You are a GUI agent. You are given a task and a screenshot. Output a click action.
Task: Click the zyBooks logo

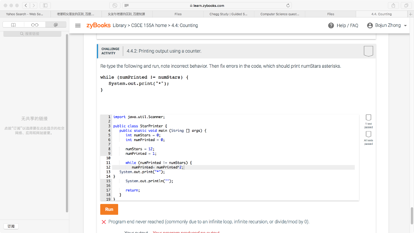(99, 25)
